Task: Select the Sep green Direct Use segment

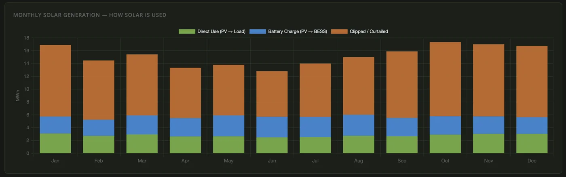Action: click(x=402, y=145)
